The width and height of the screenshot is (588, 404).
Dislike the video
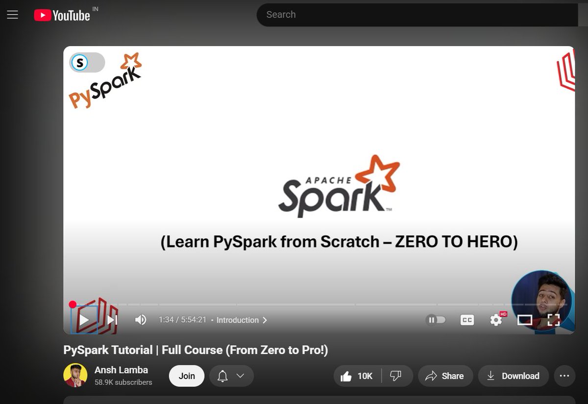pos(396,376)
